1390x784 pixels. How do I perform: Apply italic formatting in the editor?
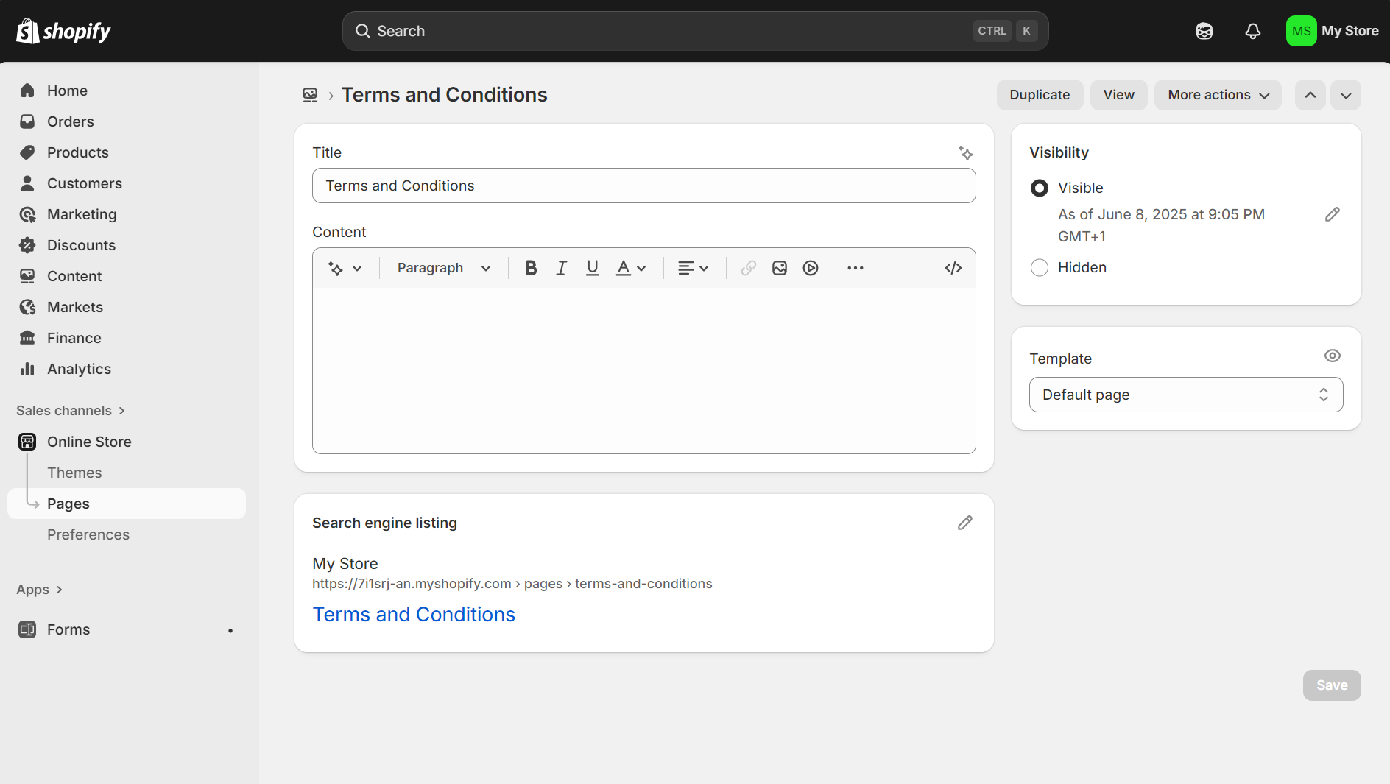click(562, 267)
